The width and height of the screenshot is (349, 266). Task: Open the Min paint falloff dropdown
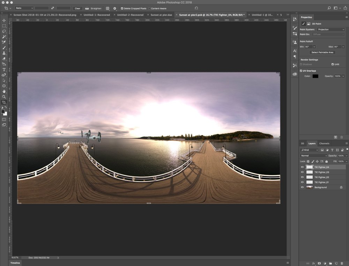pyautogui.click(x=314, y=47)
